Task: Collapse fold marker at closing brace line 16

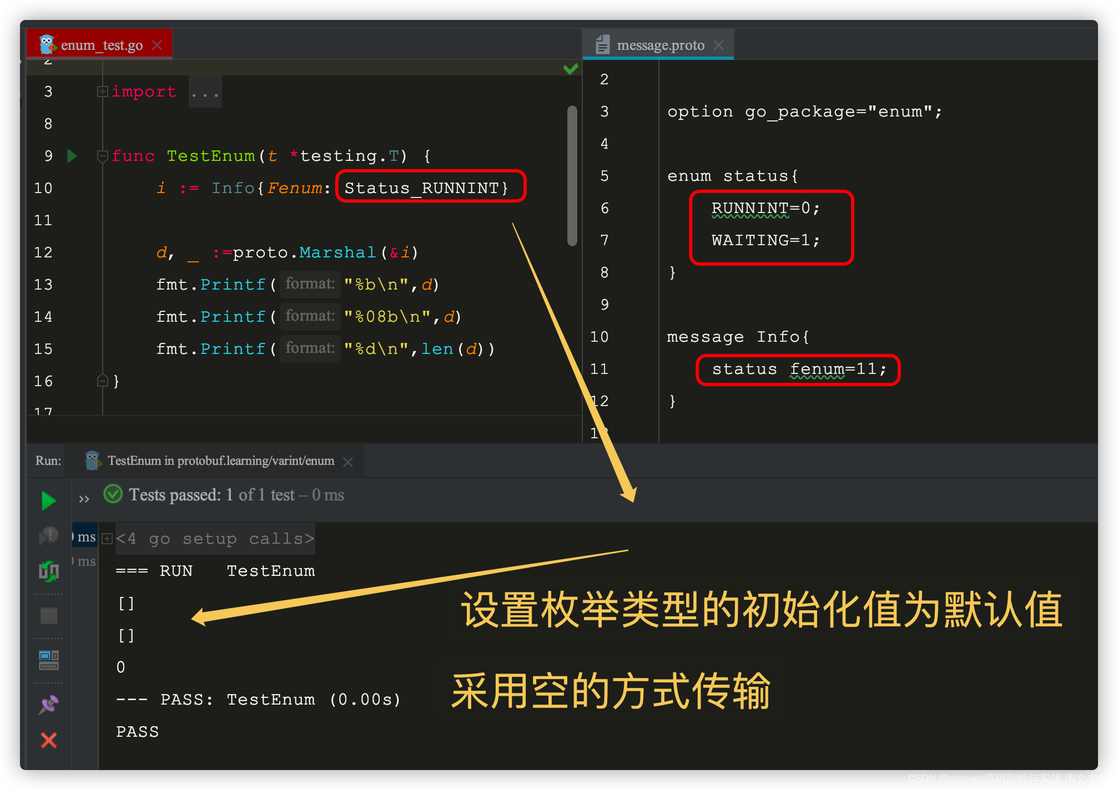Action: pos(102,381)
